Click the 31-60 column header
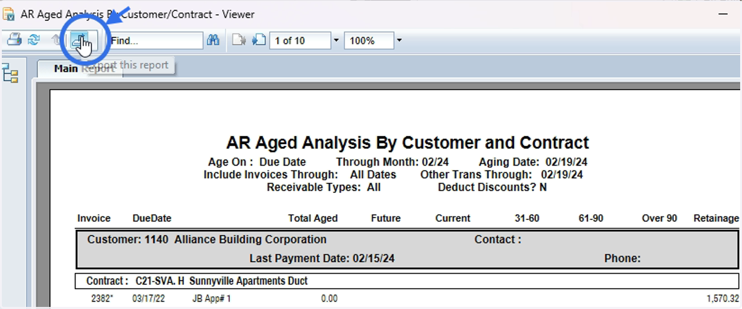Viewport: 742px width, 309px height. (527, 218)
